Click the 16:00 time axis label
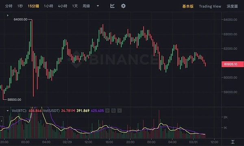The height and width of the screenshot is (146, 244). point(109,142)
